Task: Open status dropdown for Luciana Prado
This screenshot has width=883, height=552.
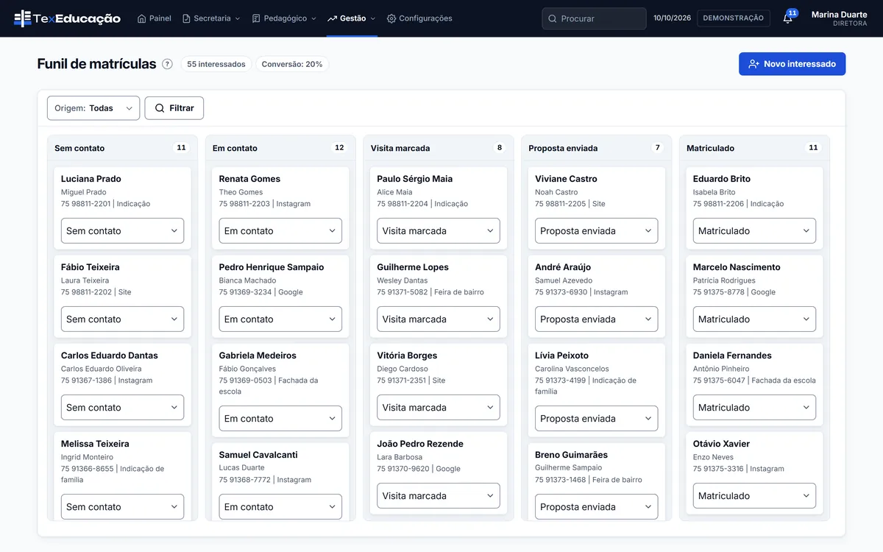Action: point(122,230)
